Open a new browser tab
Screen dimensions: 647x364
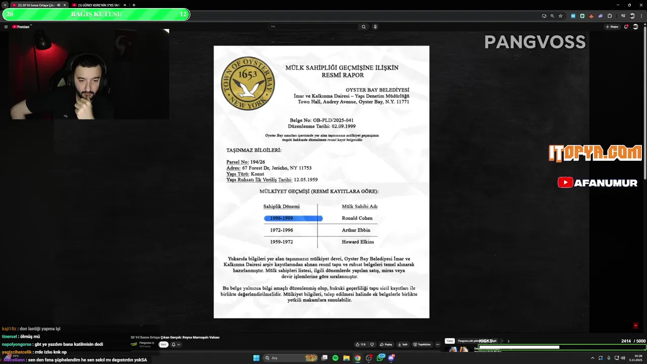[x=134, y=5]
